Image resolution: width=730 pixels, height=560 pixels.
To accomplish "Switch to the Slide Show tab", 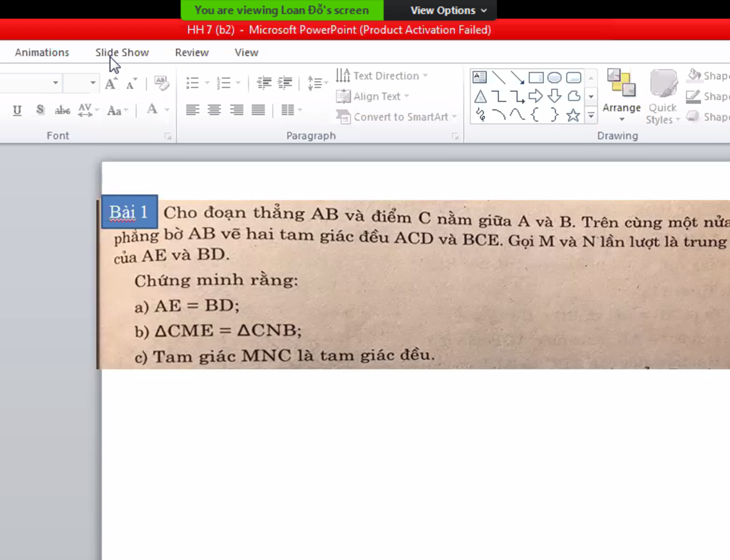I will coord(122,53).
